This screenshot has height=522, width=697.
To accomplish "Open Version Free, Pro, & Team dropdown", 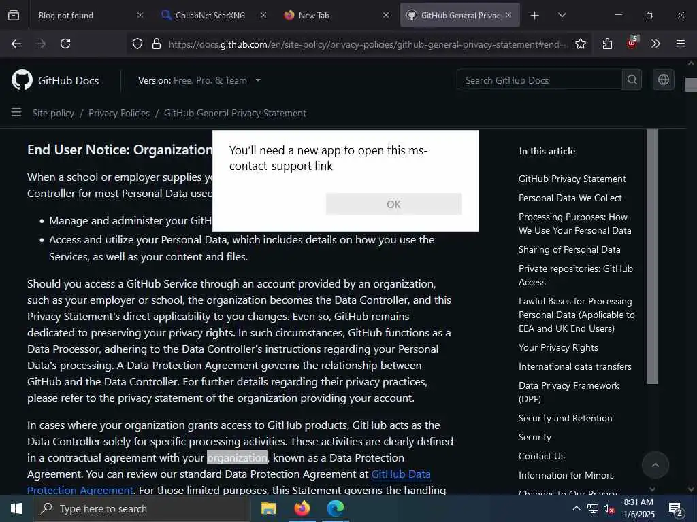I will click(199, 80).
